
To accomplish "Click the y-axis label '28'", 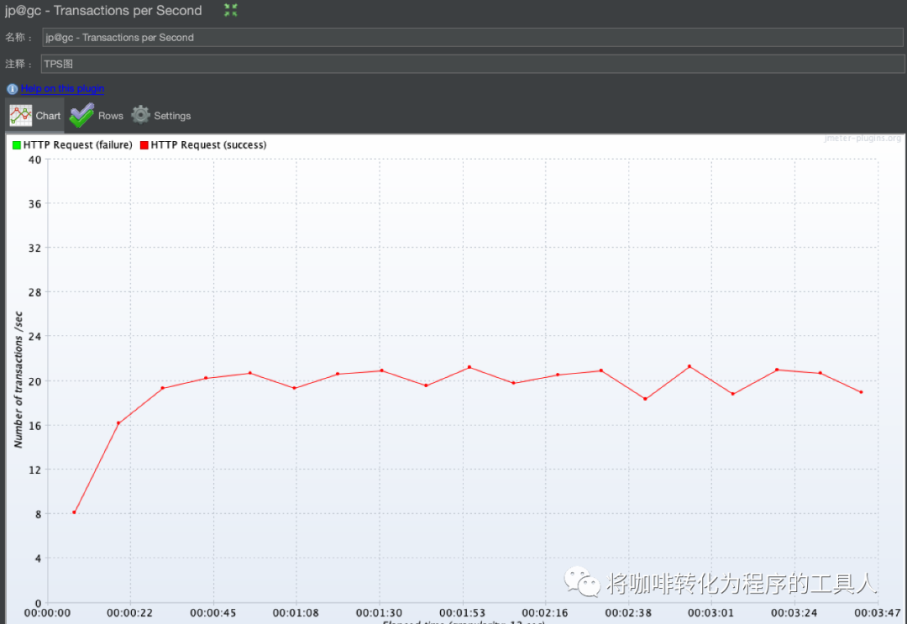I will pos(34,292).
